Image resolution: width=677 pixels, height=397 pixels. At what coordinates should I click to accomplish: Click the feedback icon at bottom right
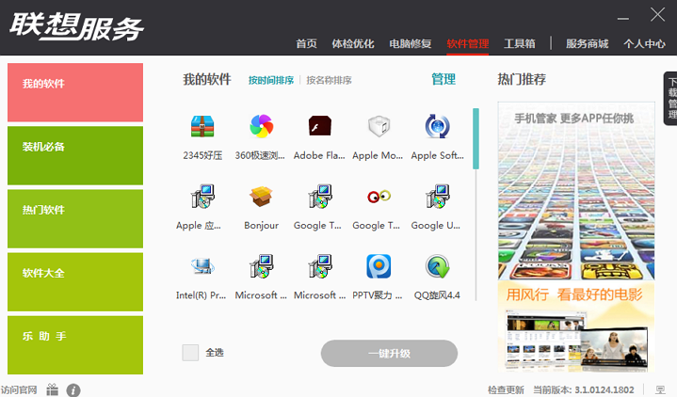661,389
